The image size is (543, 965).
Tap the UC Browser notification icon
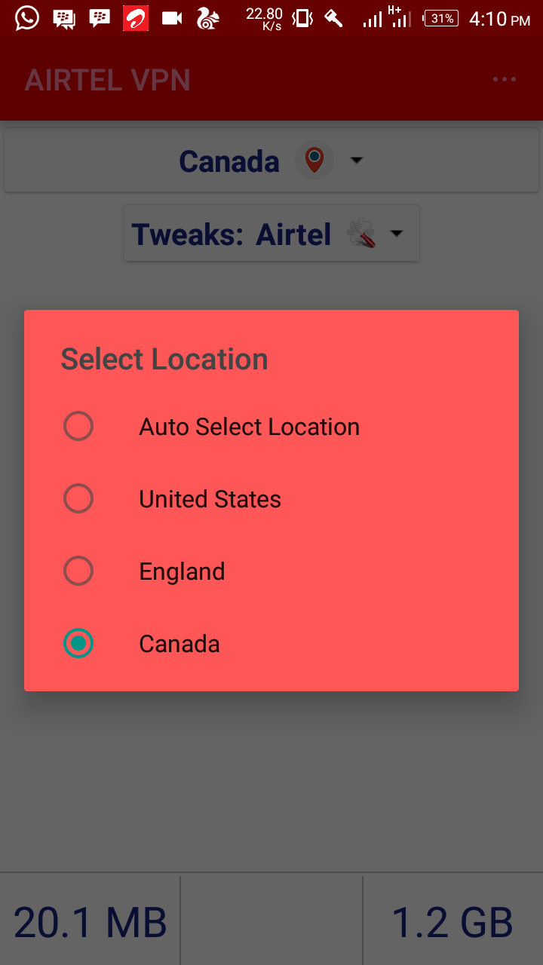coord(207,18)
